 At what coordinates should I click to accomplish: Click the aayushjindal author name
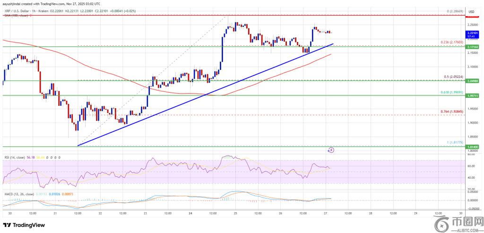[12, 4]
